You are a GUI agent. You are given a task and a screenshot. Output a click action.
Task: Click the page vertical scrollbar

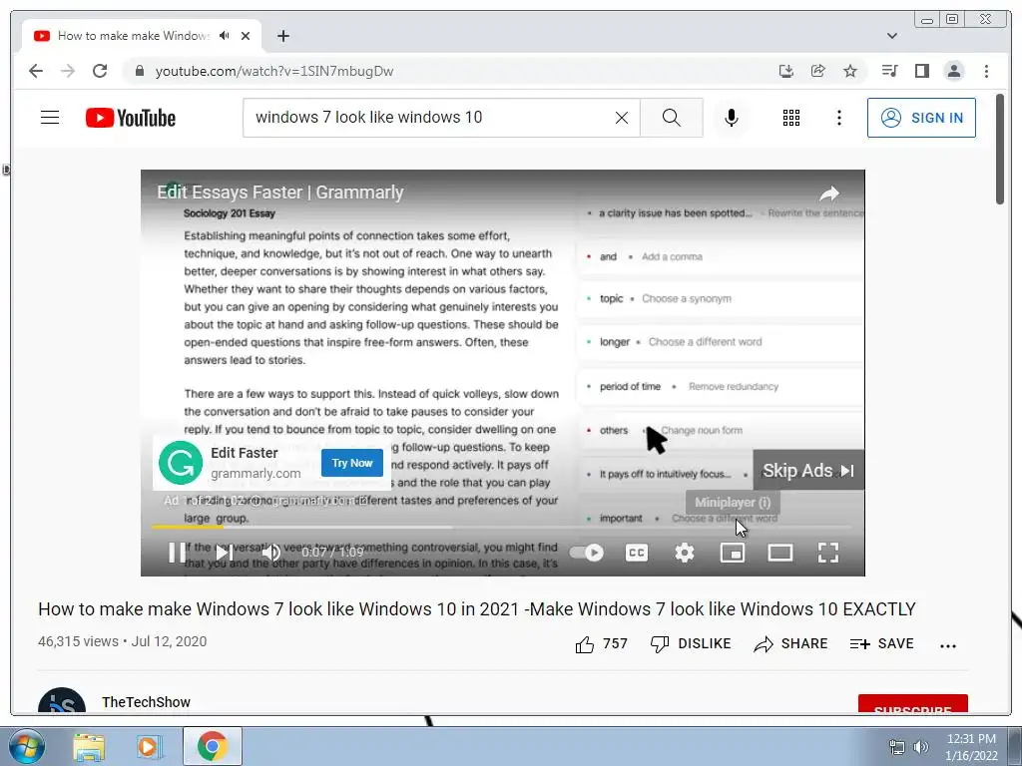pyautogui.click(x=1000, y=150)
